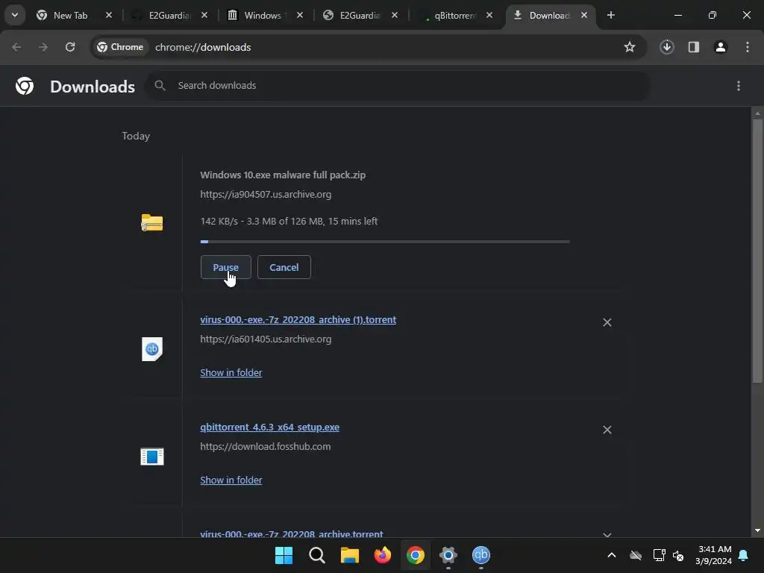Open Downloads page more actions menu

coord(738,86)
